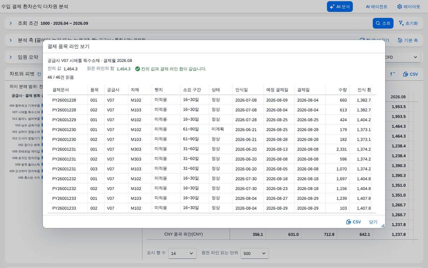Click the CSV icon in the background pivot toolbar

point(405,74)
